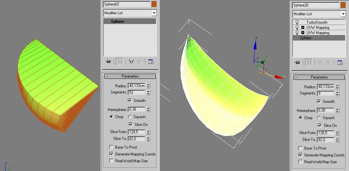Enable Base To Pivot for Sphere02
The width and height of the screenshot is (349, 171).
coord(112,147)
